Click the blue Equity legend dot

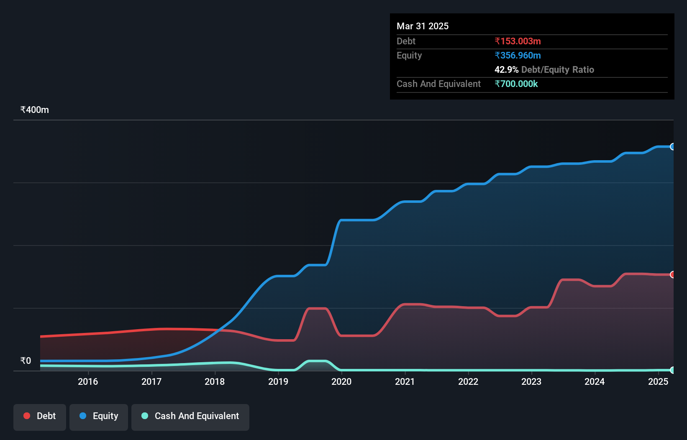pos(83,416)
